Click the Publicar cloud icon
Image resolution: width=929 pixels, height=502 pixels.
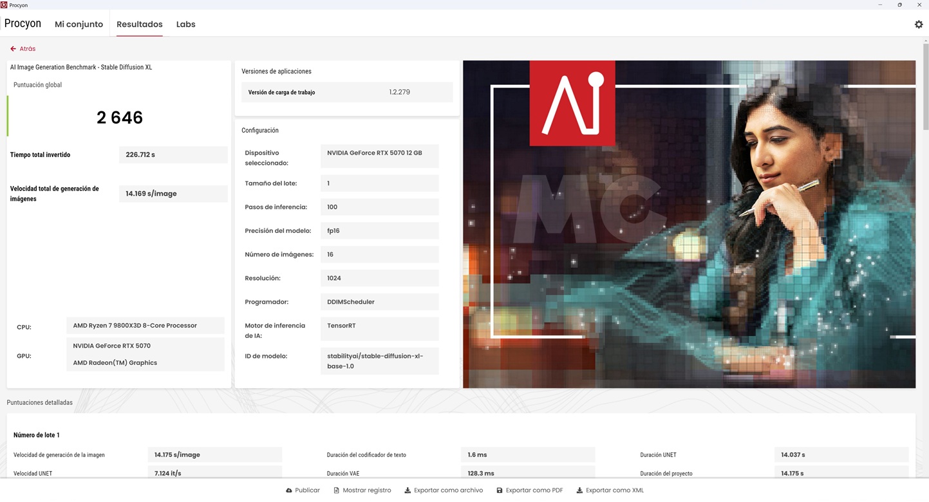(289, 490)
